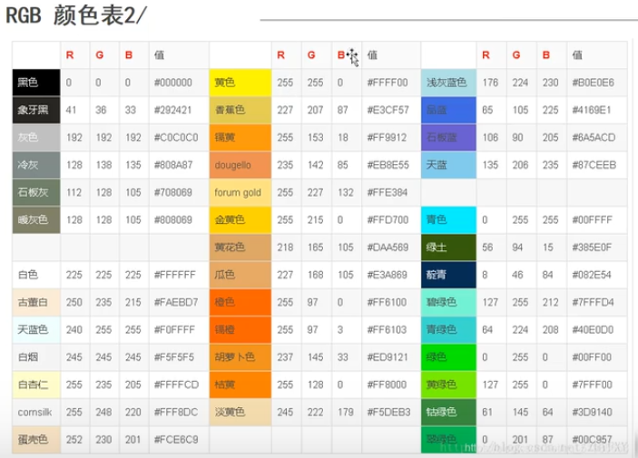Select the 黑色 black color swatch
The width and height of the screenshot is (638, 458).
tap(36, 83)
